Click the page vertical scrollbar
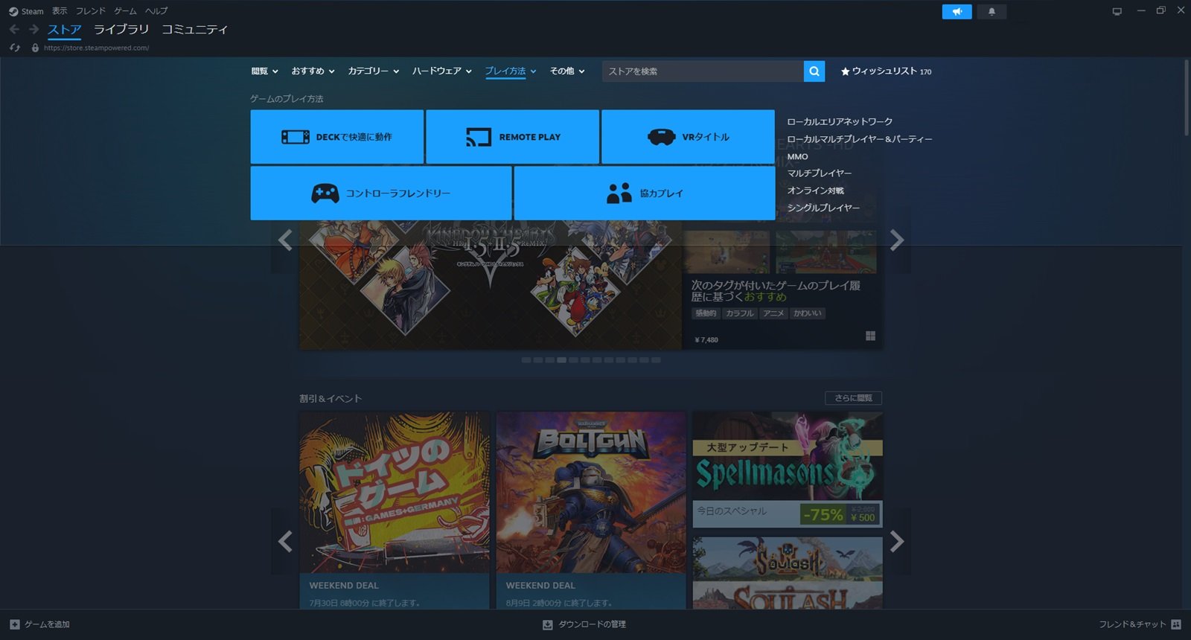Viewport: 1191px width, 640px height. tap(1187, 97)
